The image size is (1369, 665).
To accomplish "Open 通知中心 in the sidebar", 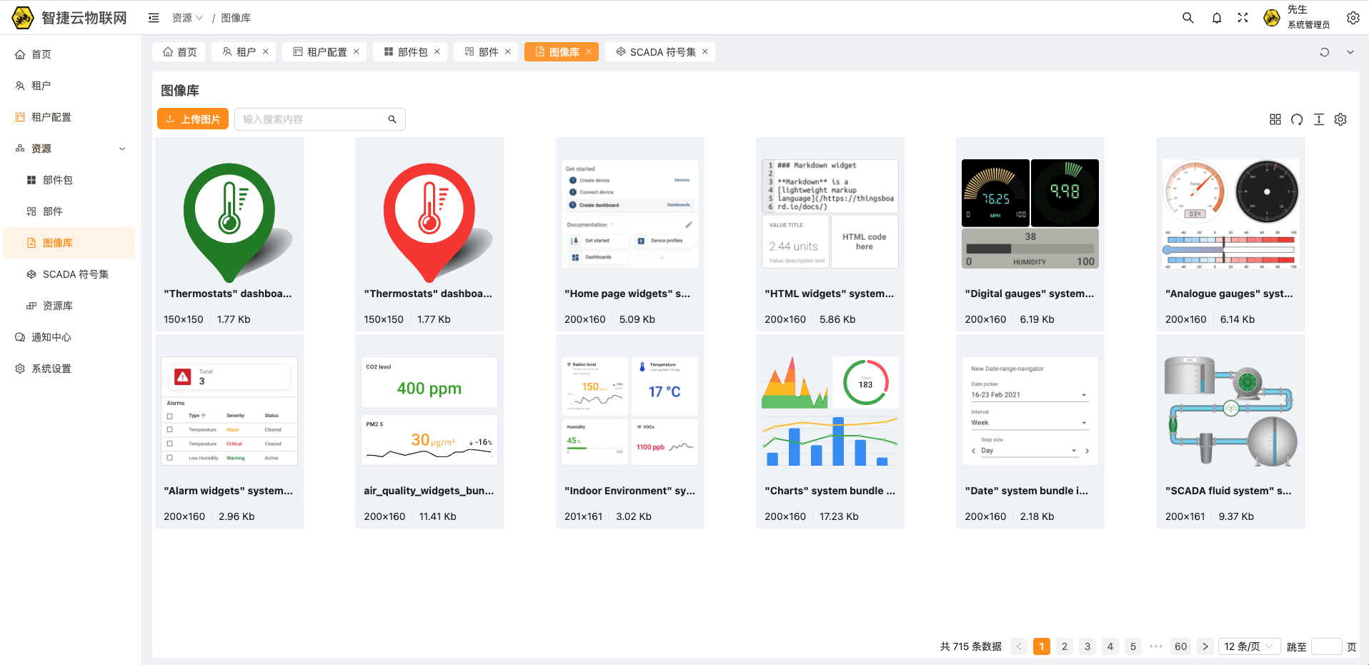I will tap(69, 337).
